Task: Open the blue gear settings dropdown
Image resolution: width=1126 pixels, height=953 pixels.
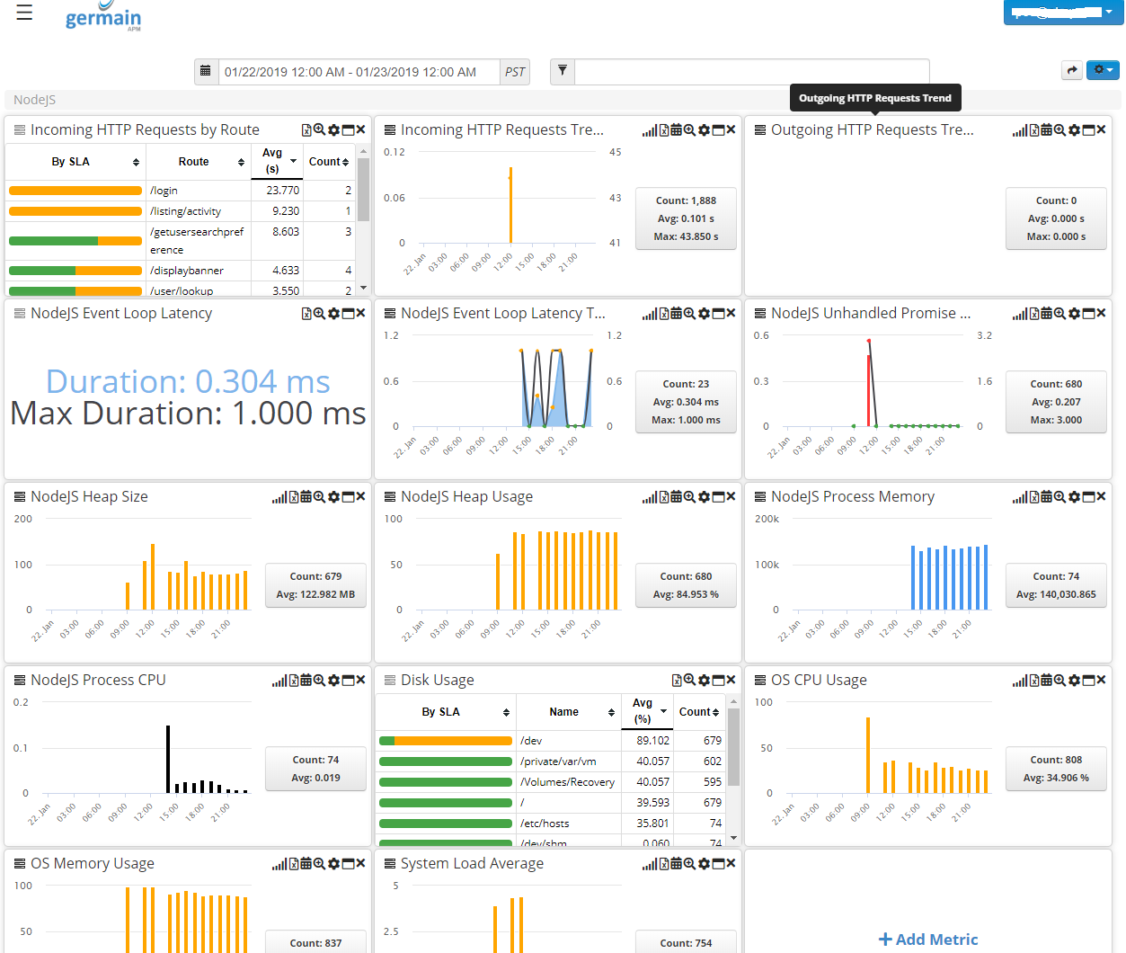Action: coord(1103,69)
